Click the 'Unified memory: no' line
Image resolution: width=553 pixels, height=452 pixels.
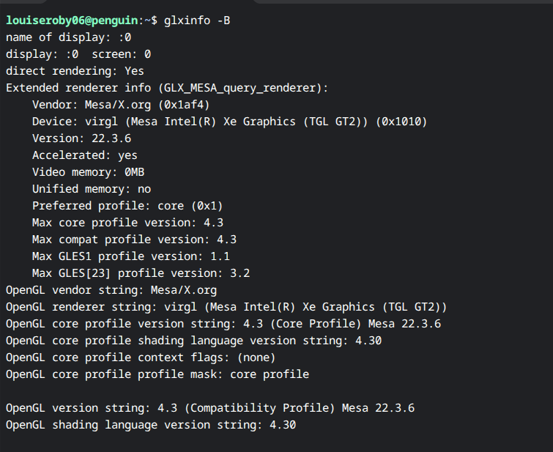[x=92, y=189]
